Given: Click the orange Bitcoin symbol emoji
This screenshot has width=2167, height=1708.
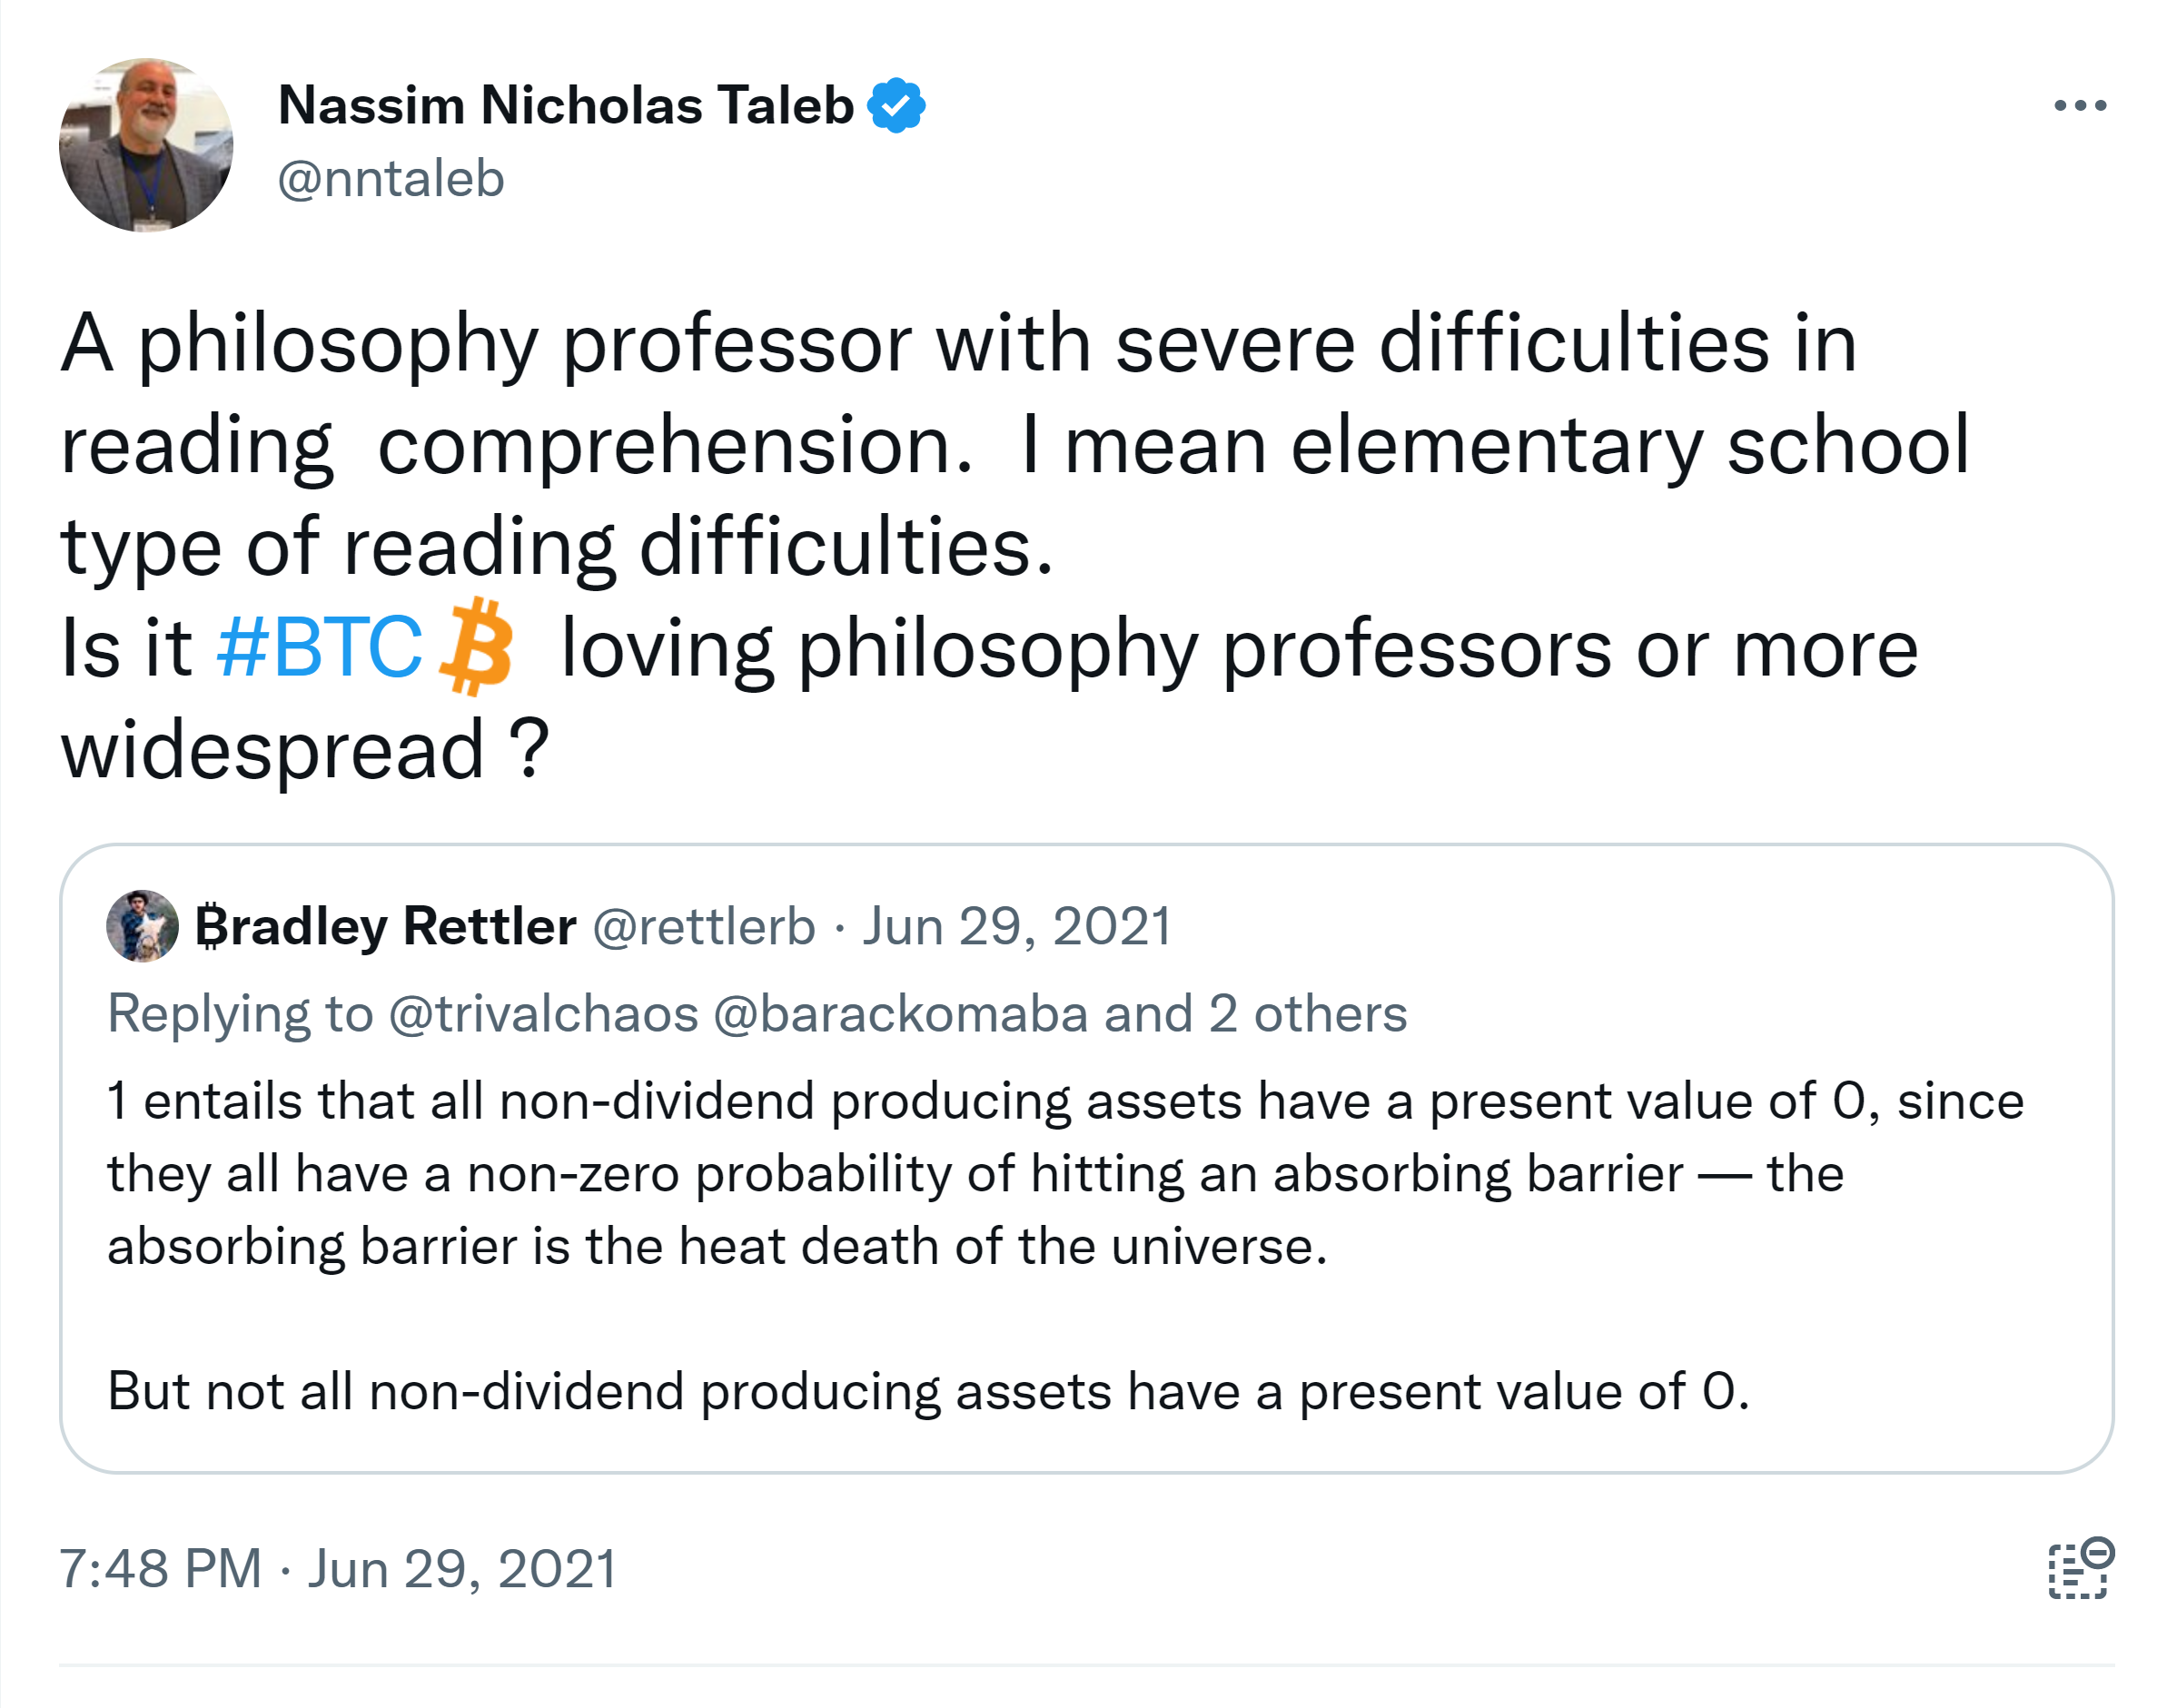Looking at the screenshot, I should pyautogui.click(x=476, y=646).
